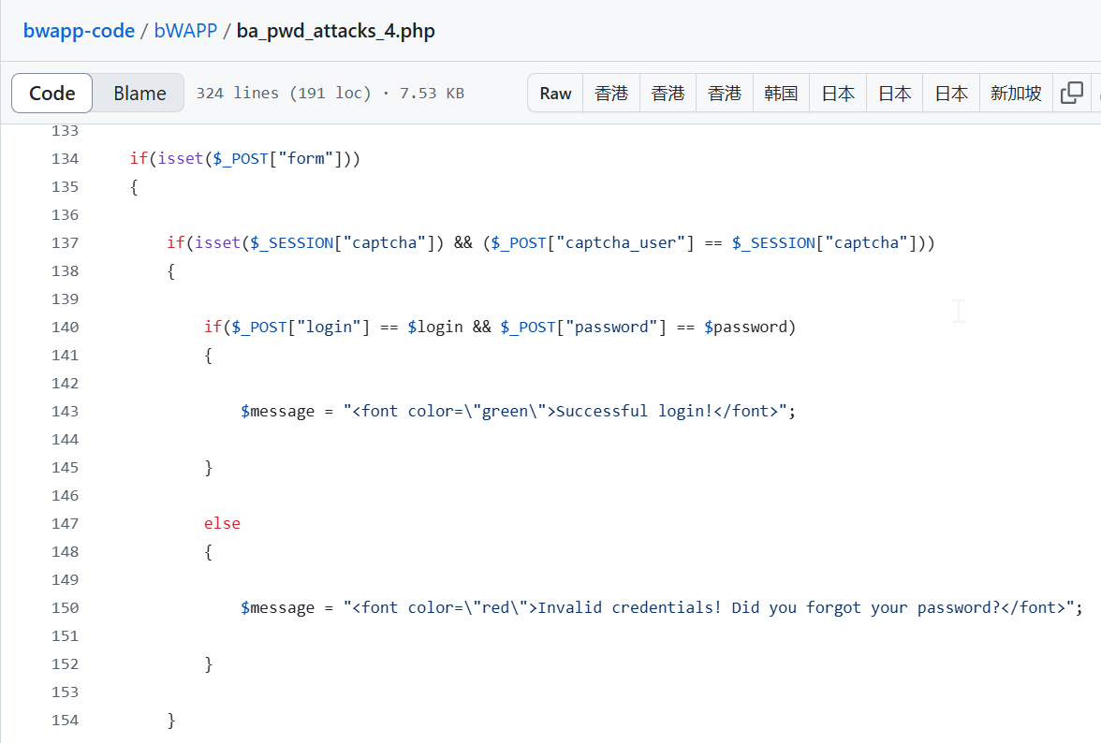Click the first 香港 mirror button
Screen dimensions: 1101x743
tap(611, 93)
